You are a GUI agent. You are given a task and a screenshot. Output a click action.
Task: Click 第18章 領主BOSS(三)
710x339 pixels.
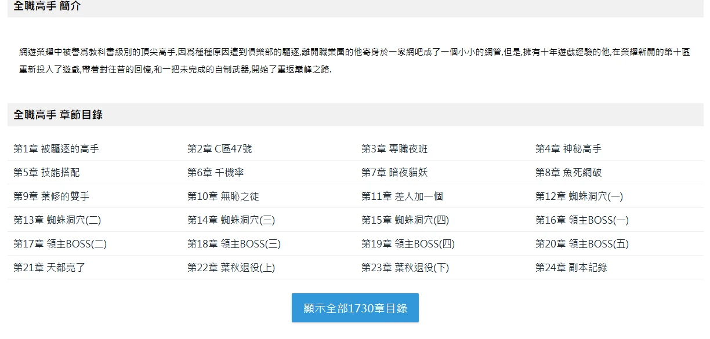tap(234, 244)
